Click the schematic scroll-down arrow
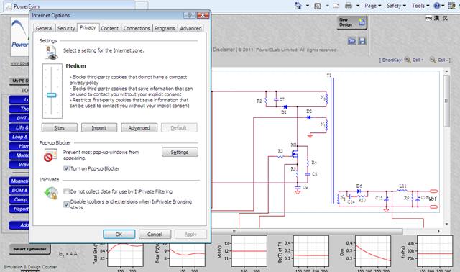 446,224
